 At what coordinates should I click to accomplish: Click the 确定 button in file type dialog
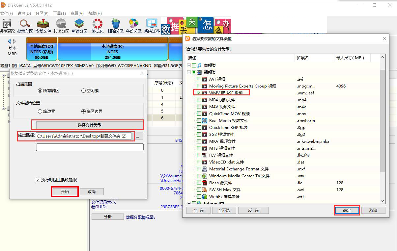(347, 211)
